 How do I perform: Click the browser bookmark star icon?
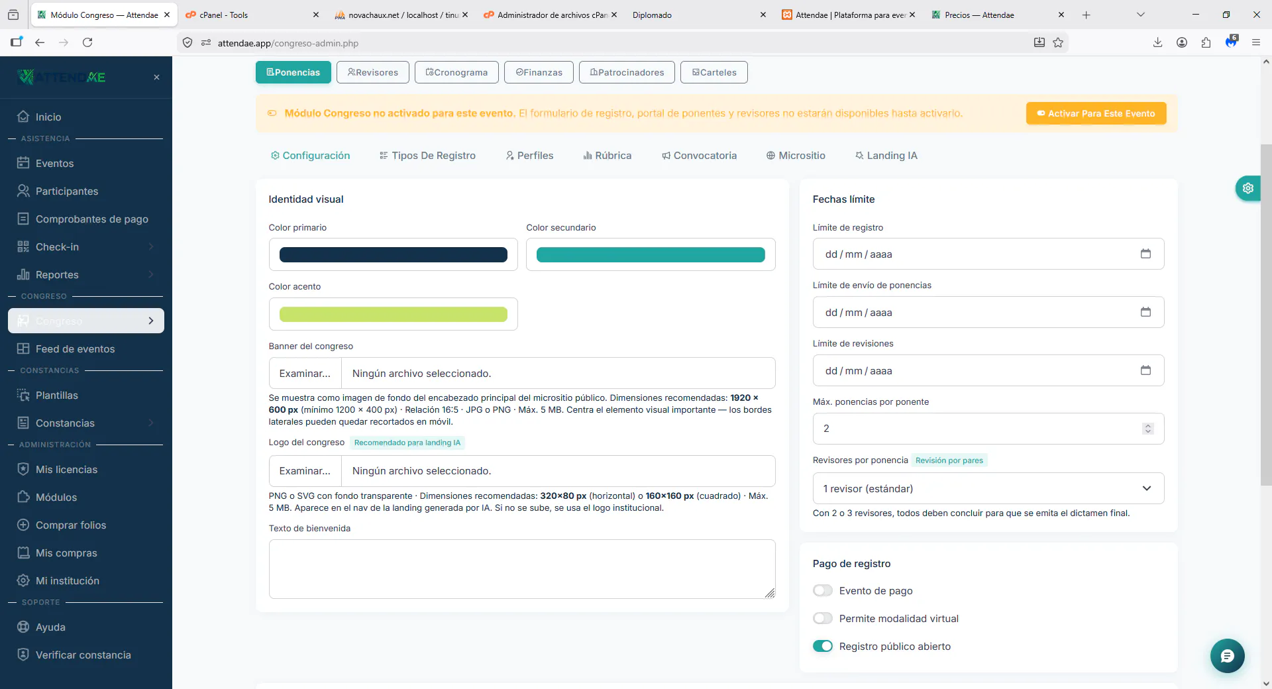coord(1058,42)
